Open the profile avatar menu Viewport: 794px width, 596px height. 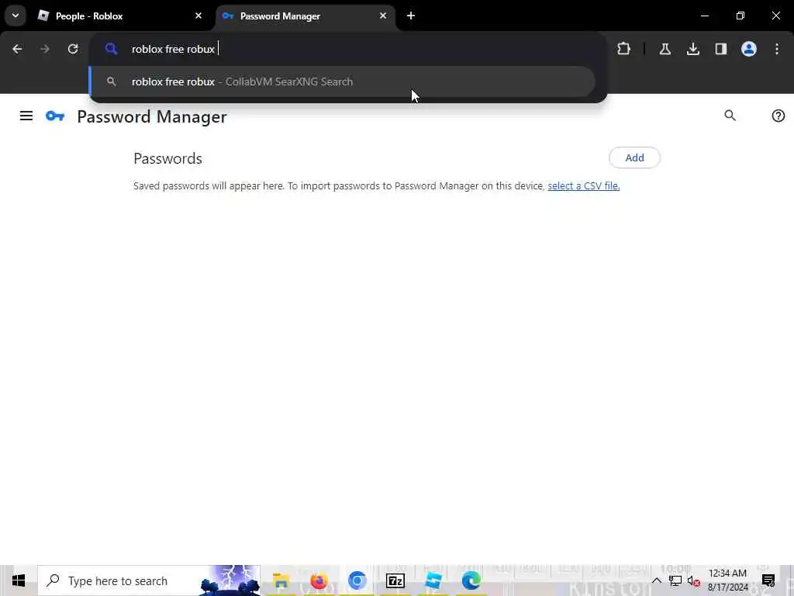coord(748,49)
